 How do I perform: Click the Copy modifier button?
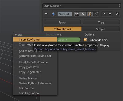[101, 22]
